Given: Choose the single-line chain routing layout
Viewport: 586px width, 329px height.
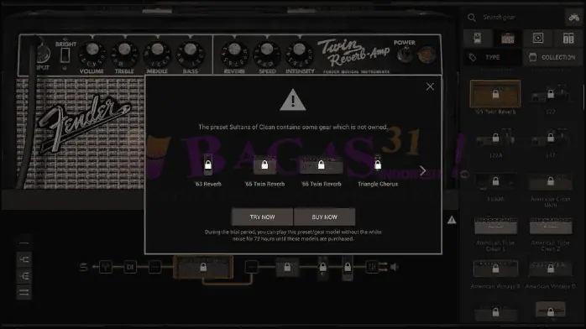Looking at the screenshot, I should tap(24, 243).
